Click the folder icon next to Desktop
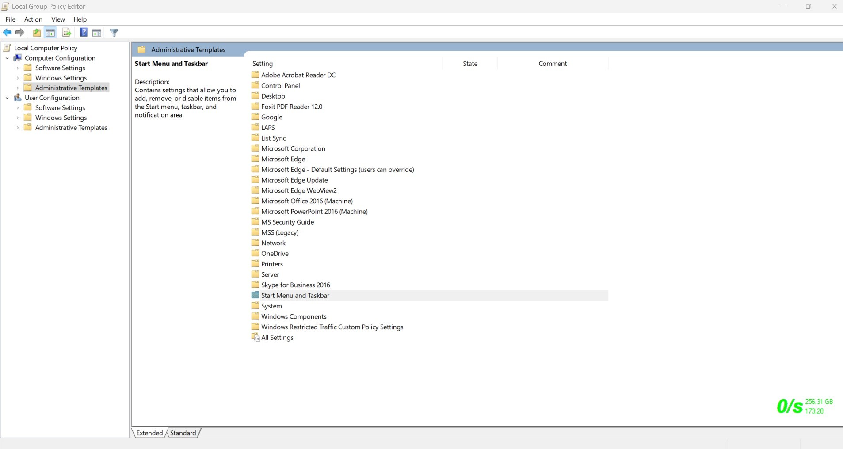The height and width of the screenshot is (449, 843). pyautogui.click(x=255, y=96)
